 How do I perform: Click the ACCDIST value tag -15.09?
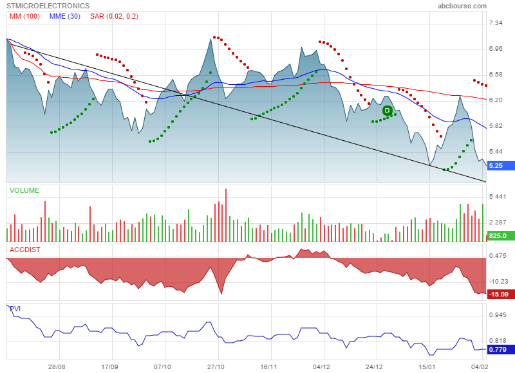tap(501, 294)
